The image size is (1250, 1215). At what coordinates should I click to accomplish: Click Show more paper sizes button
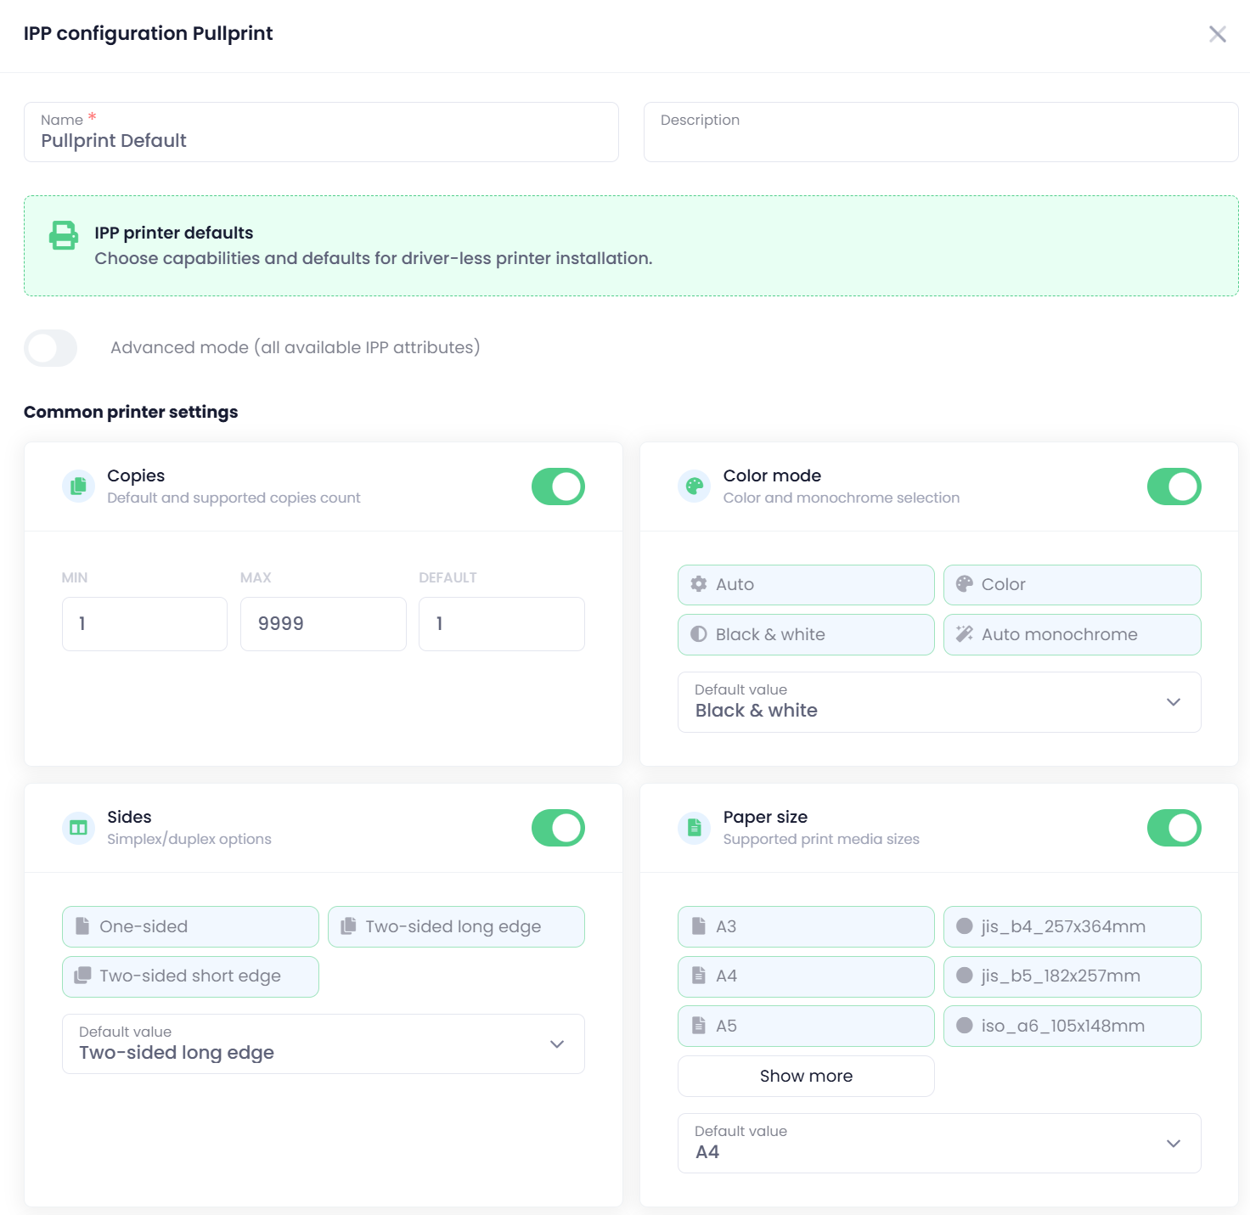[x=806, y=1076]
